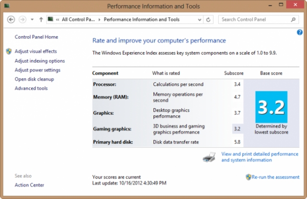The height and width of the screenshot is (199, 307).
Task: Click the 3.2 base score tile
Action: [271, 107]
